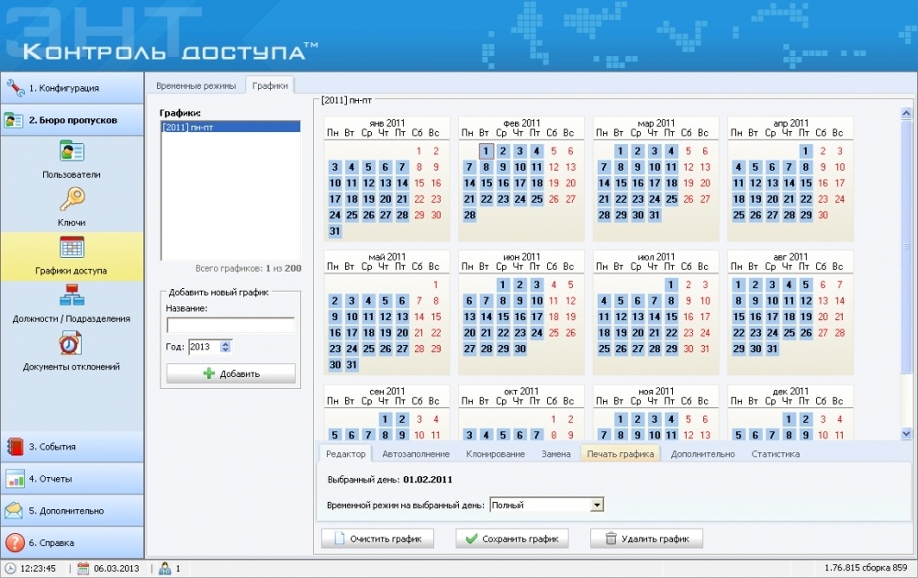Open the Печать графика tab
This screenshot has width=918, height=578.
(x=620, y=454)
